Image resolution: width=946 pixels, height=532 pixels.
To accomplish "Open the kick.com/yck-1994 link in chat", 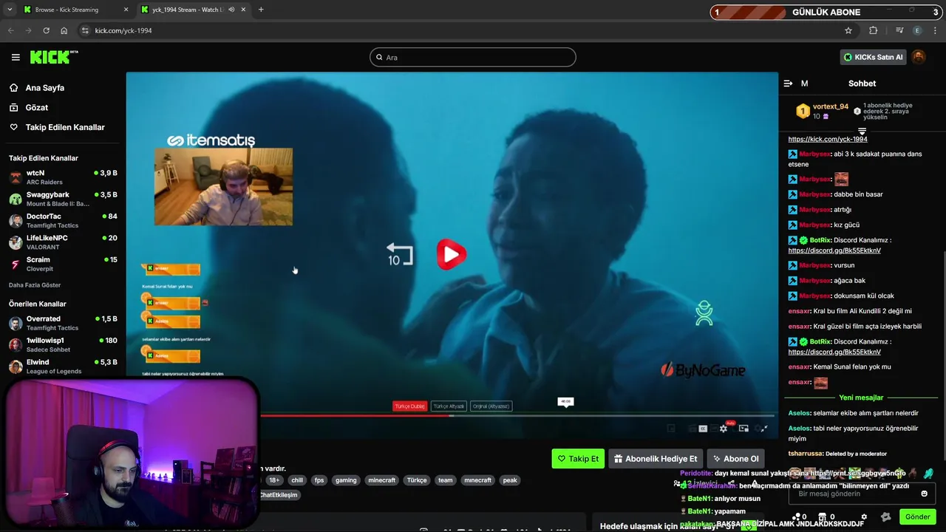I will (828, 139).
